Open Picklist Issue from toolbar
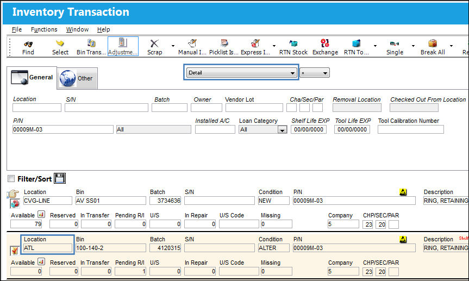Screen dimensions: 469x281 (224, 43)
